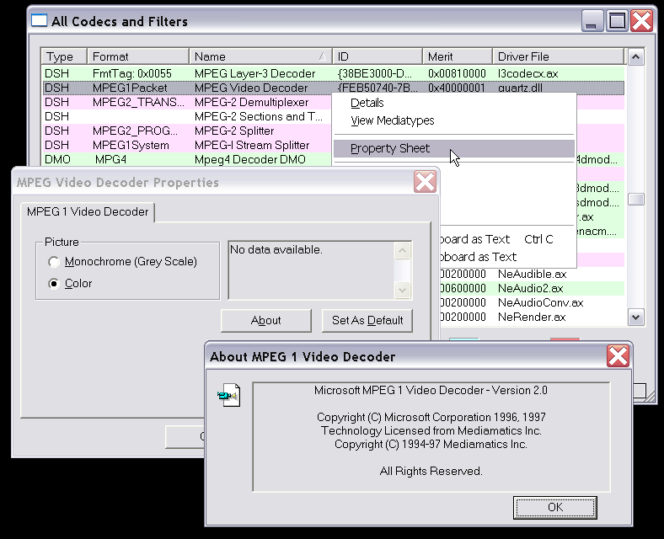The width and height of the screenshot is (664, 539).
Task: Choose clipboard as Text Ctrl C menu entry
Action: tap(507, 239)
